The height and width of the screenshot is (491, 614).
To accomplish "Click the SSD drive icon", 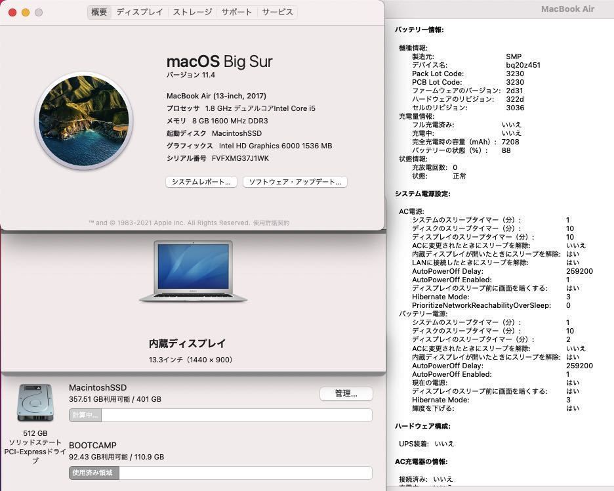I will (x=35, y=403).
